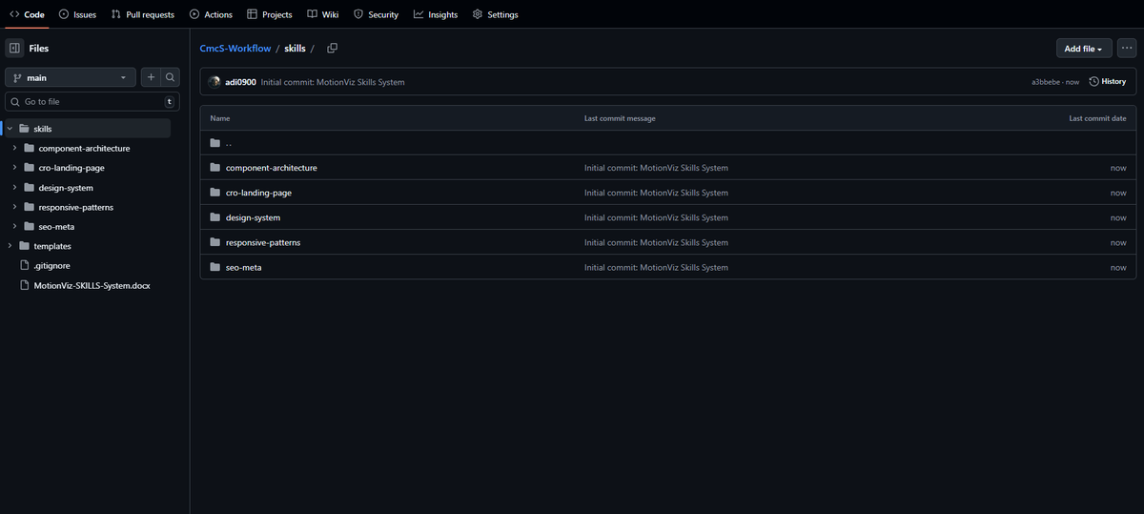Open the Pull requests tab
Viewport: 1144px width, 514px height.
coord(142,14)
